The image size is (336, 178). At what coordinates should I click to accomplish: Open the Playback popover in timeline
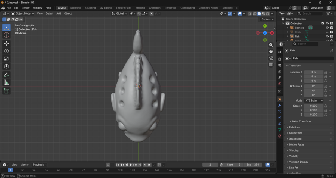pos(40,165)
